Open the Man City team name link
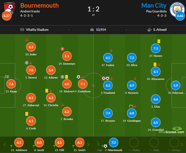The width and height of the screenshot is (186, 153). tap(154, 5)
